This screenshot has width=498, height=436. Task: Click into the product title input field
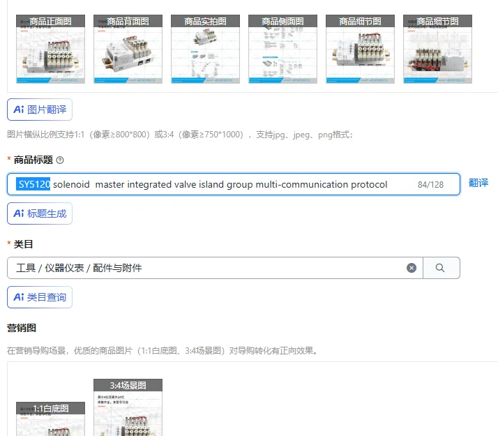pos(234,184)
